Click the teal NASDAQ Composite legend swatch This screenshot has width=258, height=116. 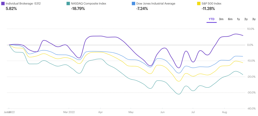click(68, 4)
